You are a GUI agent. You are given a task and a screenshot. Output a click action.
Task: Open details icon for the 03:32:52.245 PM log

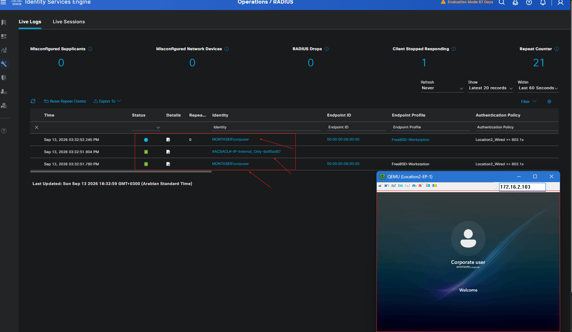point(168,140)
